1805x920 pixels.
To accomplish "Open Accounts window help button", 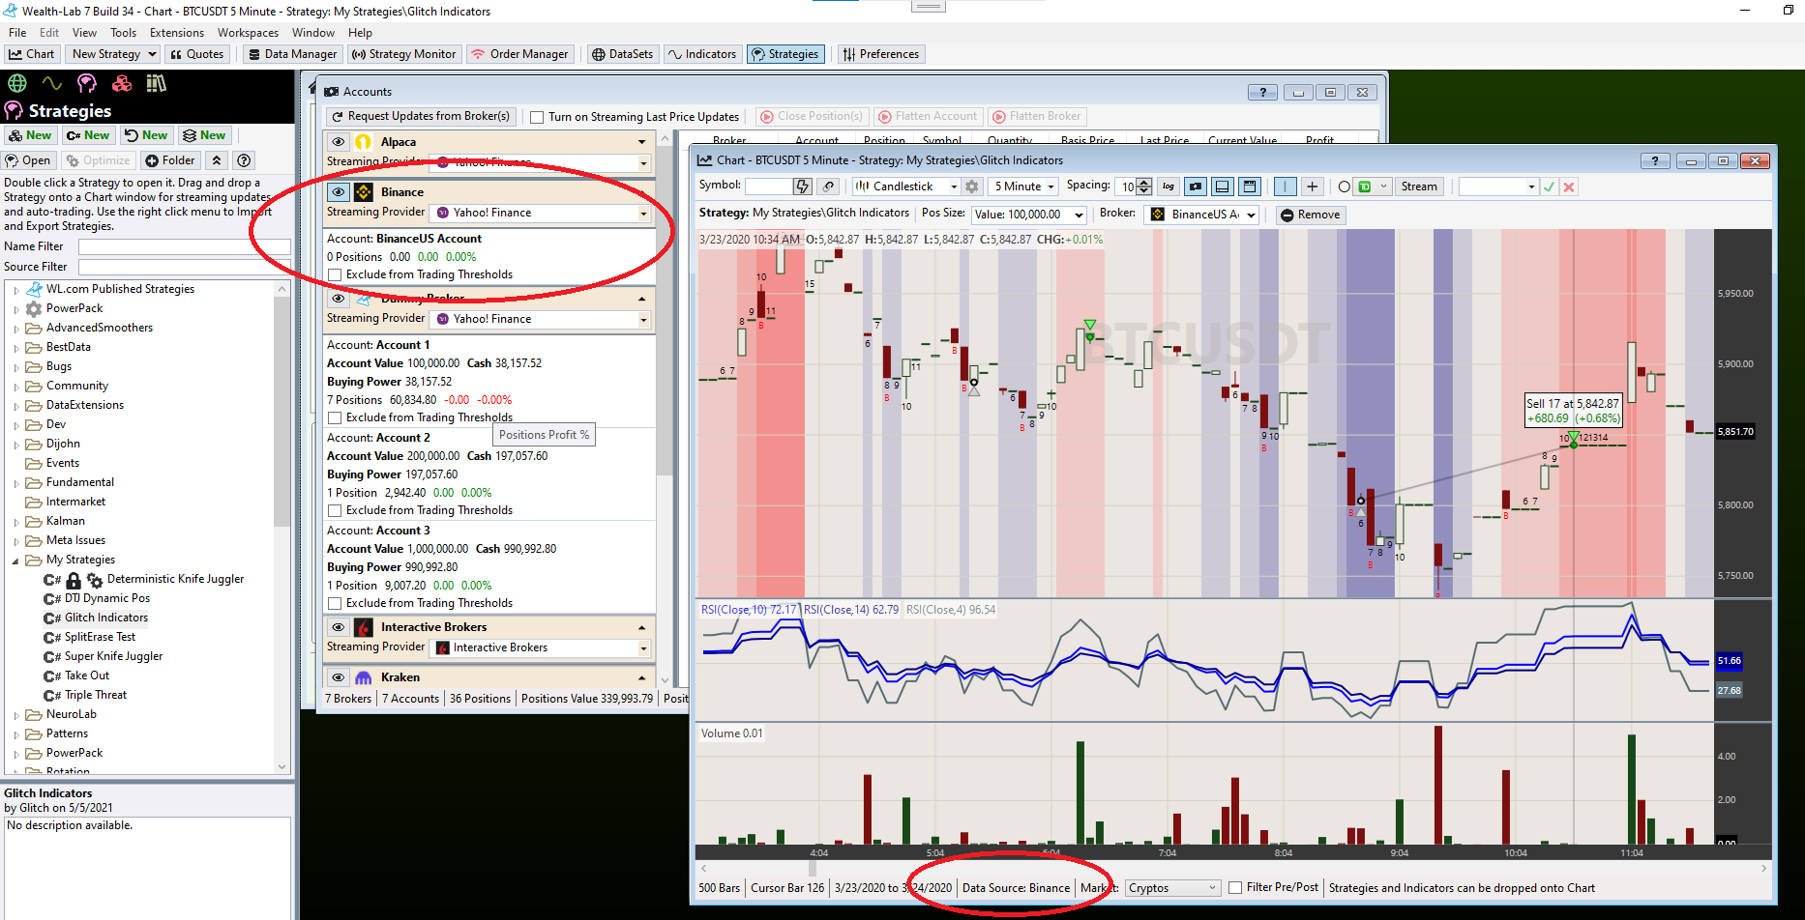I will (1262, 93).
